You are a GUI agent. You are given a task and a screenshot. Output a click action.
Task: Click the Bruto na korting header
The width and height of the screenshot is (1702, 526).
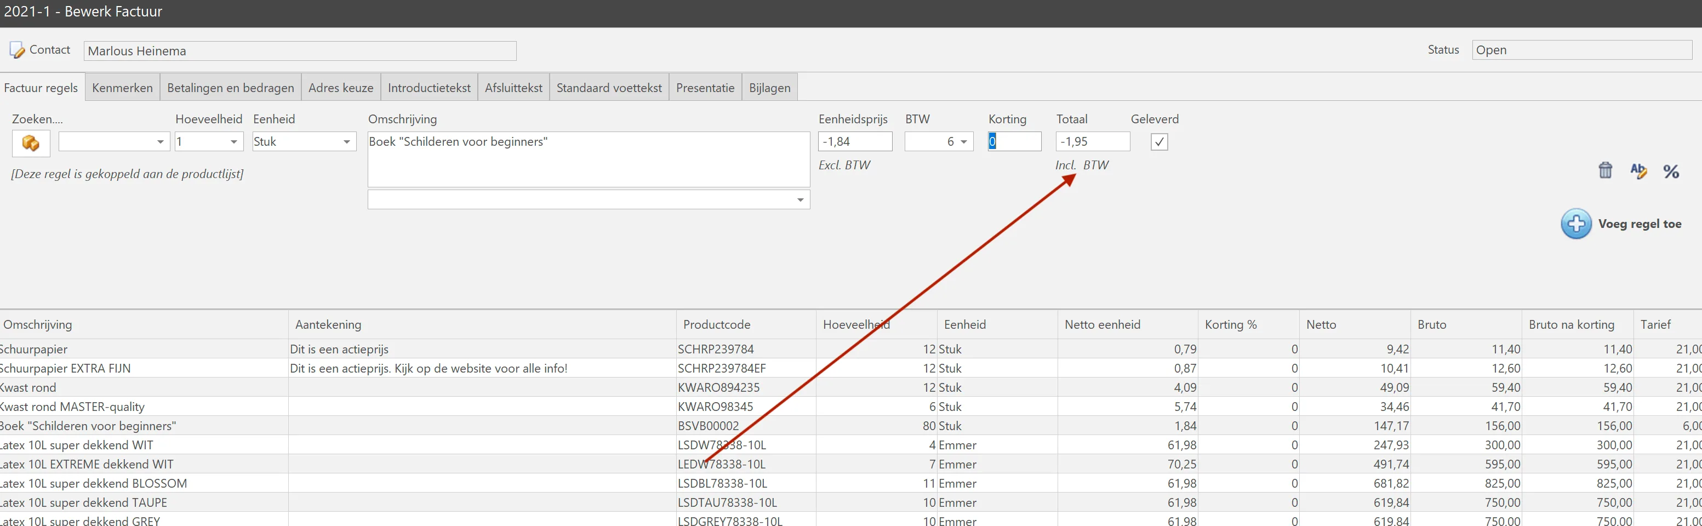coord(1577,324)
